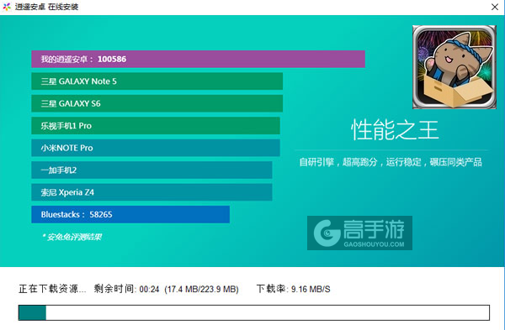This screenshot has height=330, width=505.
Task: Click the 剩余时间 00:24 label
Action: pyautogui.click(x=126, y=289)
